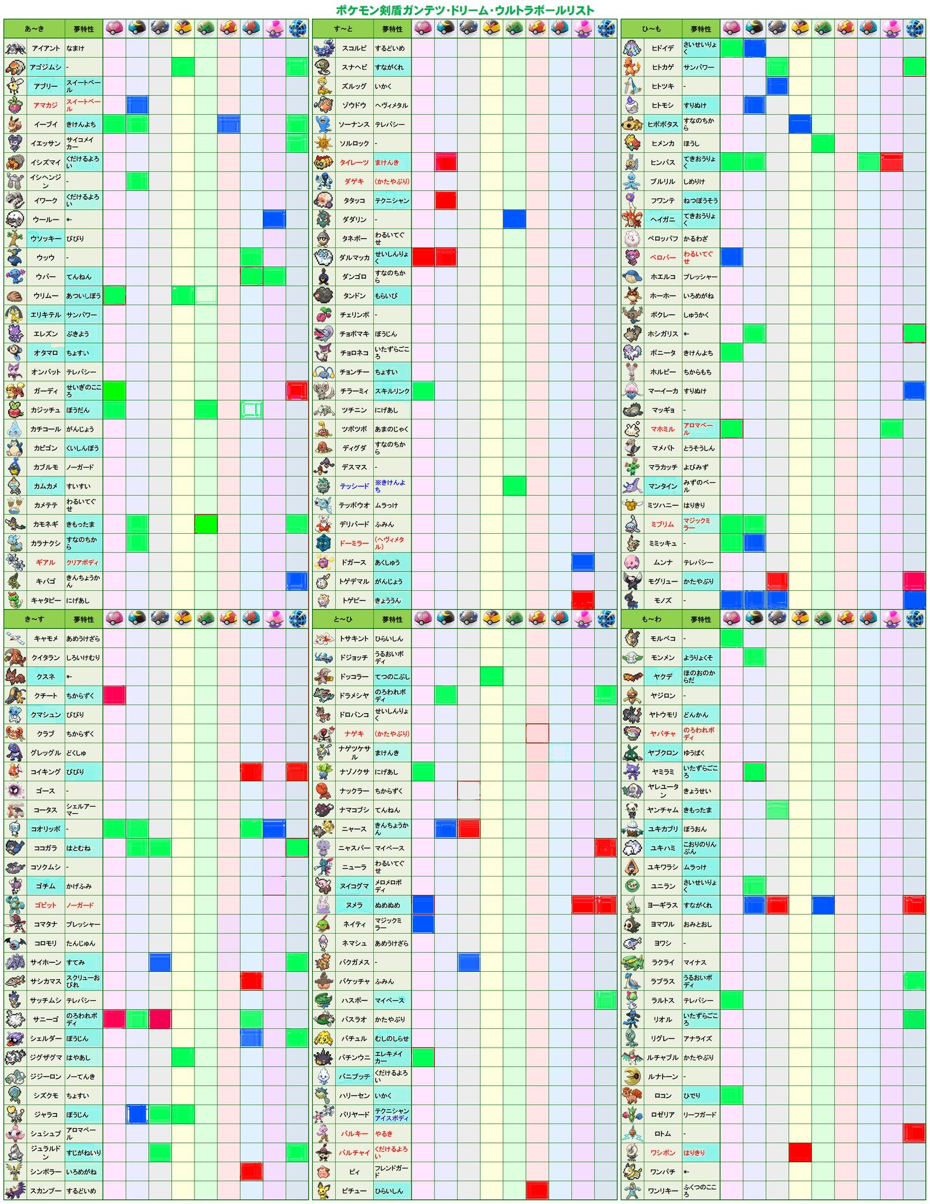Click the と～ひ section header
This screenshot has height=1204, width=930.
(x=343, y=619)
